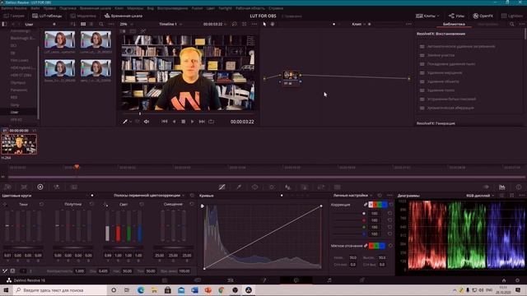Stop playback in the viewer
527x296 pixels.
tap(183, 122)
